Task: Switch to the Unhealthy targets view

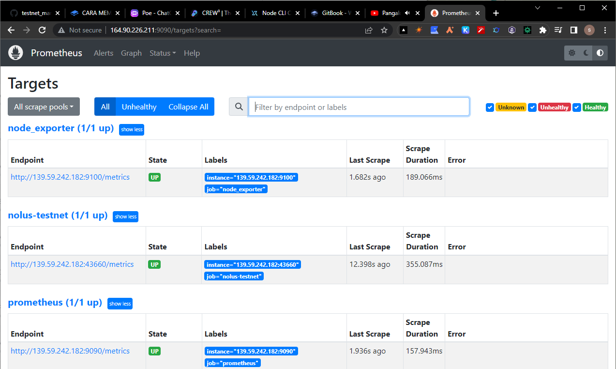Action: pyautogui.click(x=139, y=107)
